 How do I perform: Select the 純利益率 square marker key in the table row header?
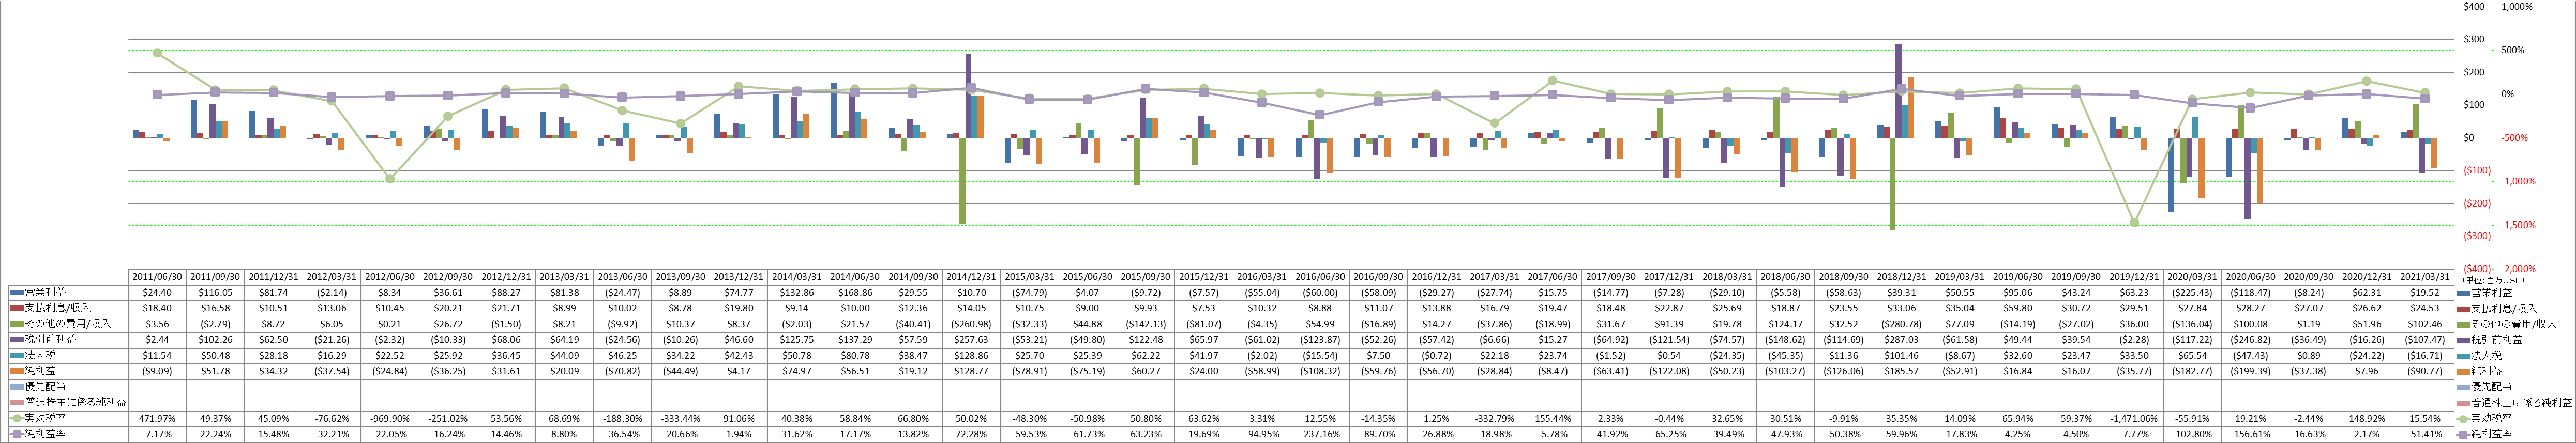[16, 434]
